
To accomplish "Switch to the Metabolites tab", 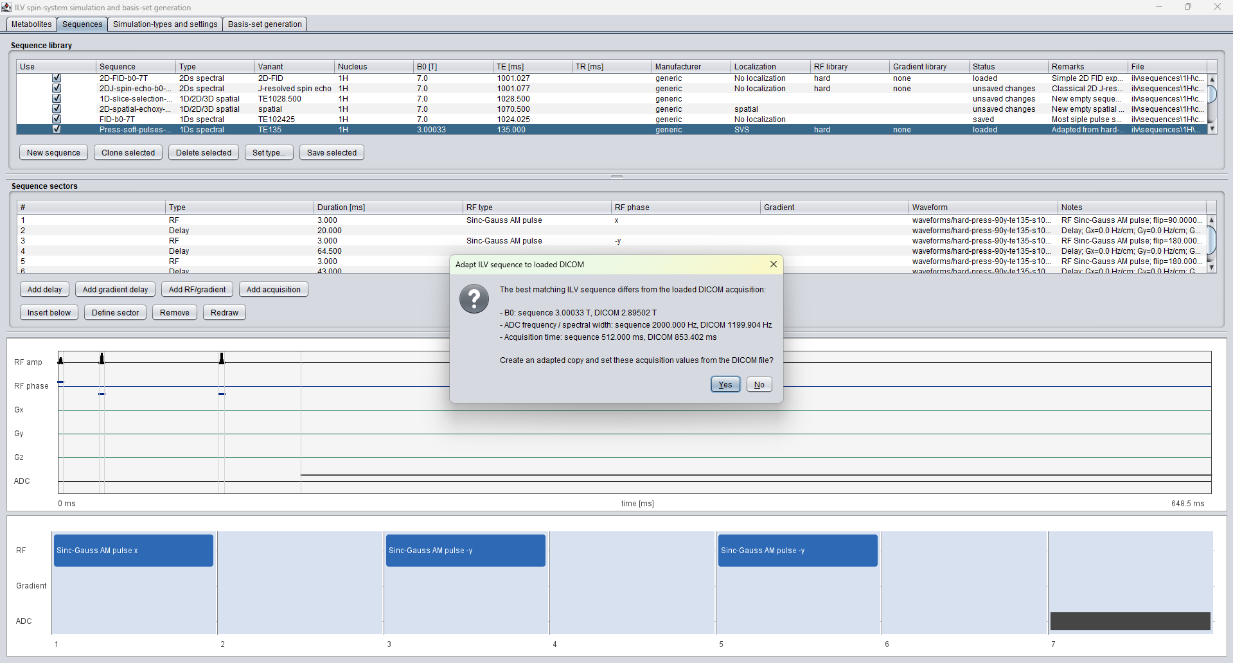I will [31, 24].
